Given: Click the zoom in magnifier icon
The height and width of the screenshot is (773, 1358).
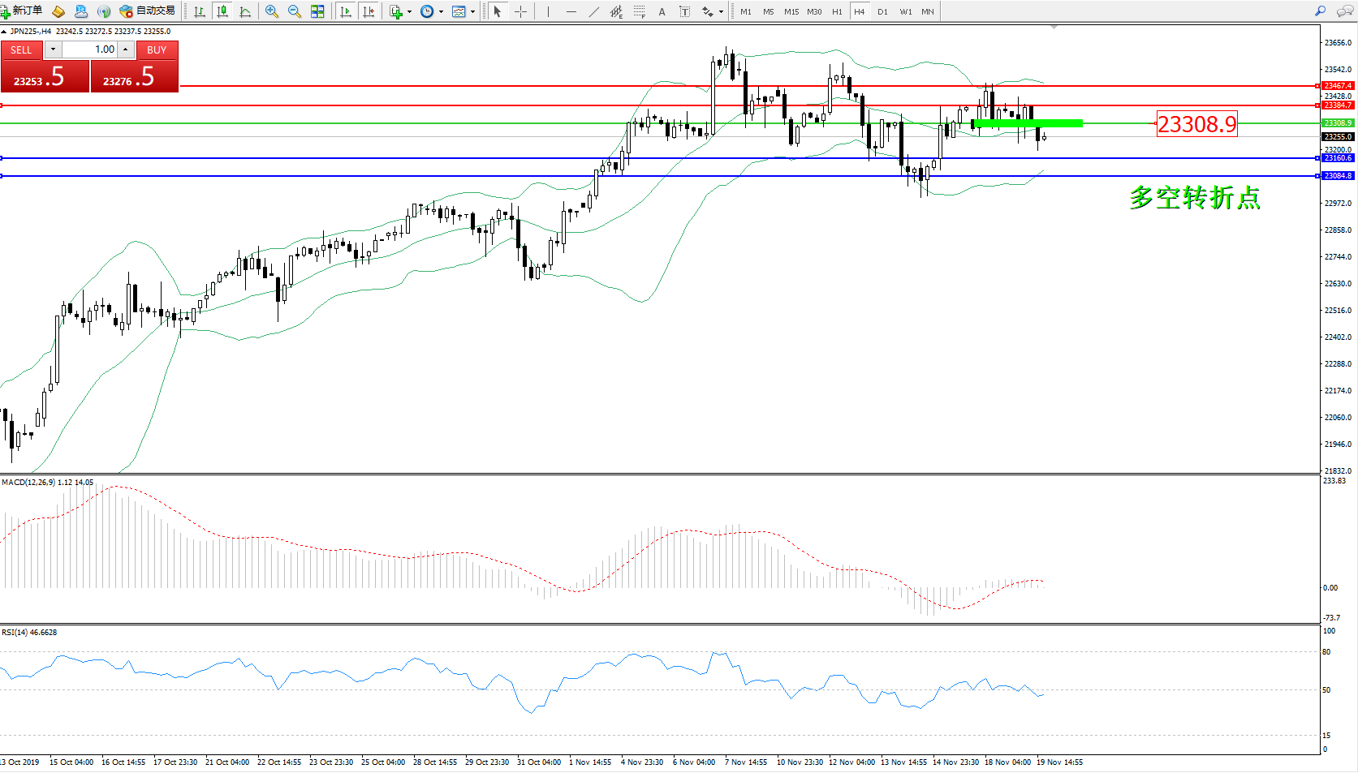Looking at the screenshot, I should 272,11.
